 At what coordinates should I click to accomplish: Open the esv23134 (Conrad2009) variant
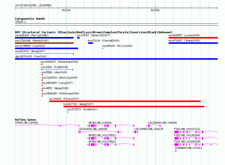coord(104,41)
